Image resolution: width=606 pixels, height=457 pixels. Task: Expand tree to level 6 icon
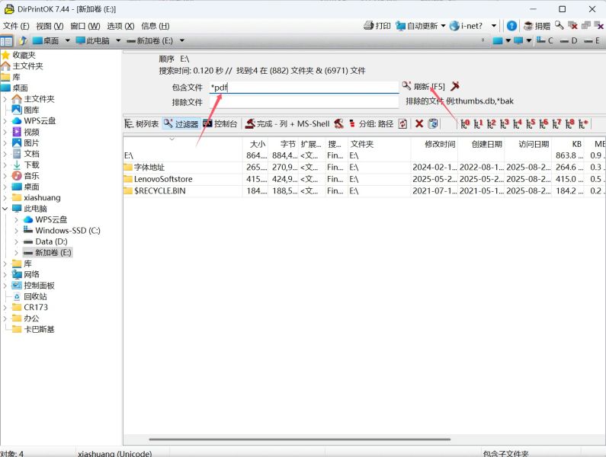543,123
